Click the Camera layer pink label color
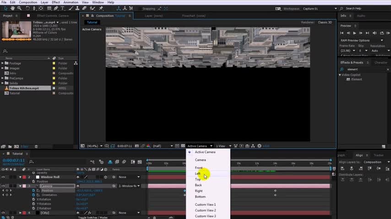The width and height of the screenshot is (391, 219). point(24,186)
